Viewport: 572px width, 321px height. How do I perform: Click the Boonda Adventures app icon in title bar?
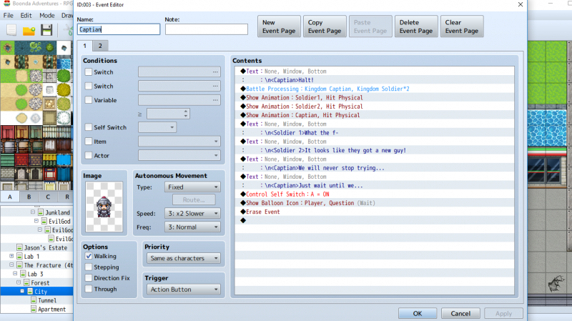6,4
